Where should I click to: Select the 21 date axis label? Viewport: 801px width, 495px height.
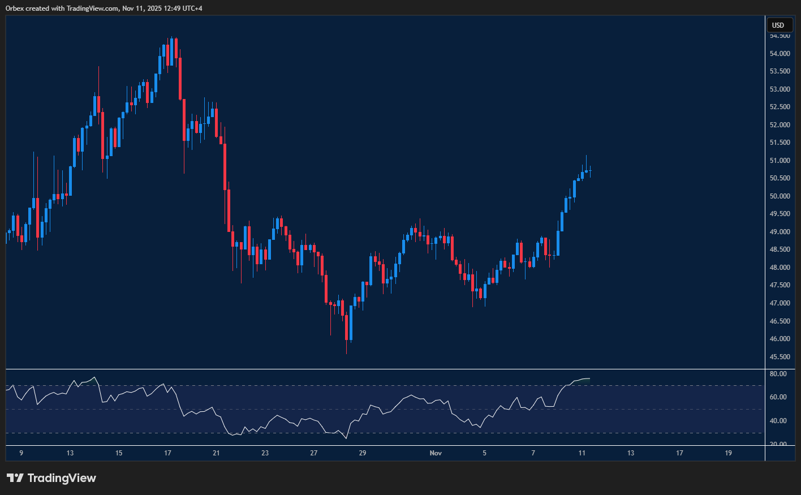click(216, 453)
